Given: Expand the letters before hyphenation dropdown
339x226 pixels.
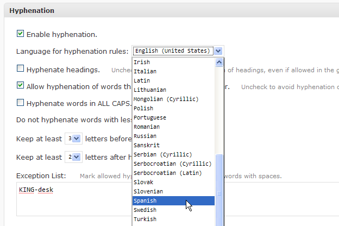Looking at the screenshot, I should click(x=77, y=139).
